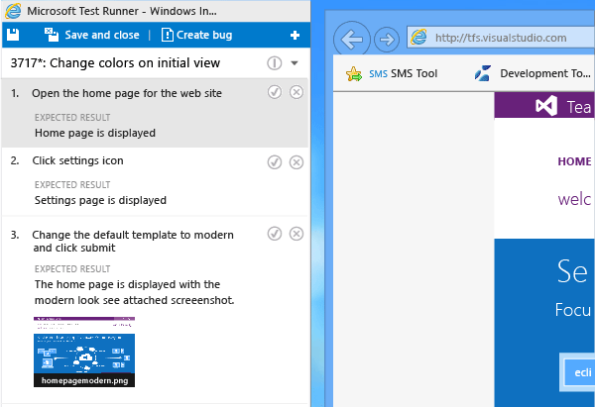Click test title 3717*: Change colors on initial view
Image resolution: width=595 pixels, height=407 pixels.
tap(115, 63)
